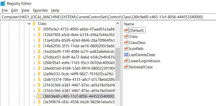Open the View menu

click(25, 10)
